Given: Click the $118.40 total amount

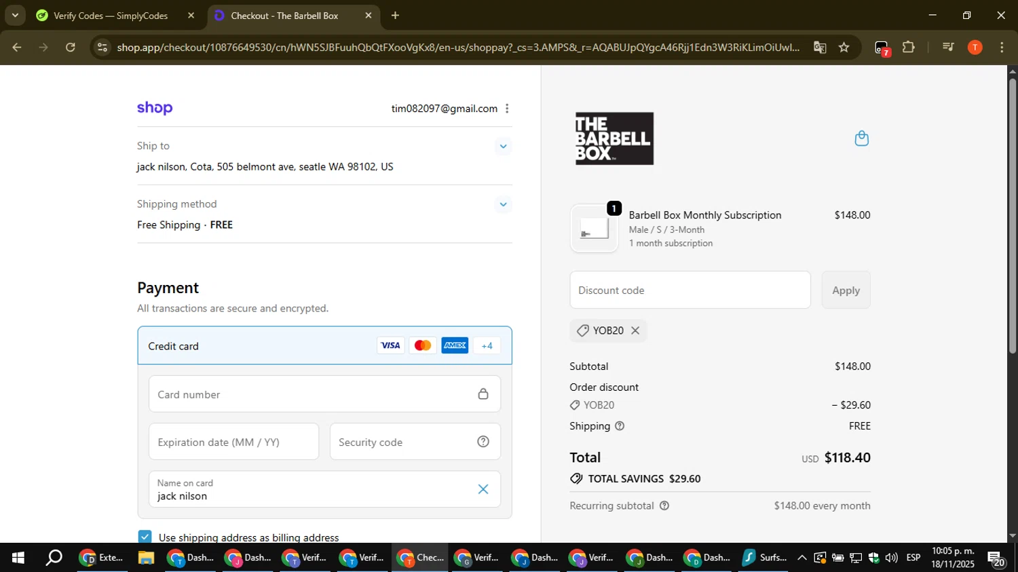Looking at the screenshot, I should pos(847,457).
